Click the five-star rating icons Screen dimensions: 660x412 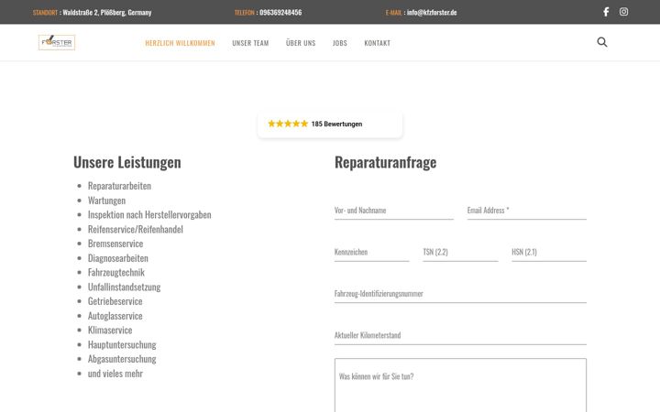click(288, 124)
